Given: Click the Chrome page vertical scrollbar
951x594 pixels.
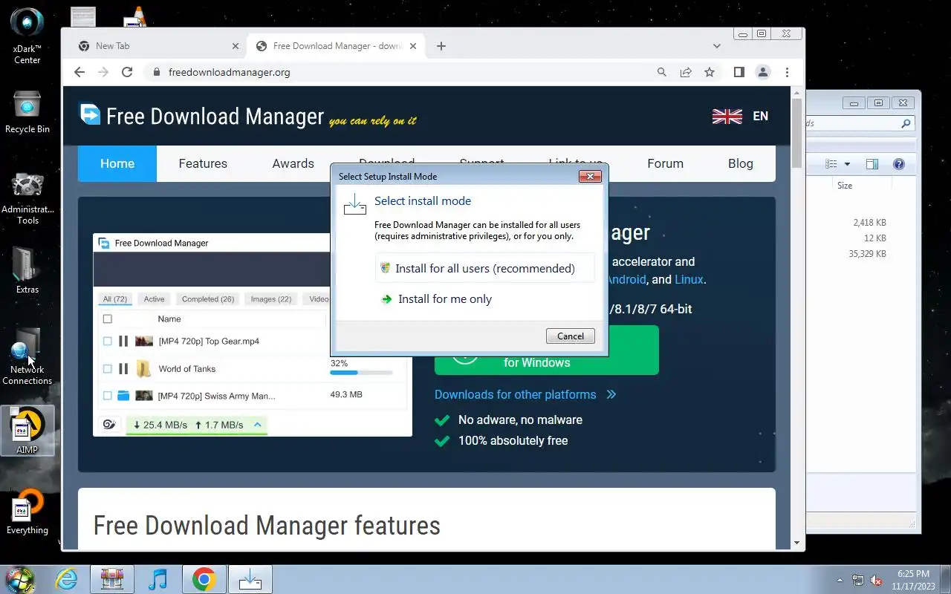Looking at the screenshot, I should coord(797,134).
